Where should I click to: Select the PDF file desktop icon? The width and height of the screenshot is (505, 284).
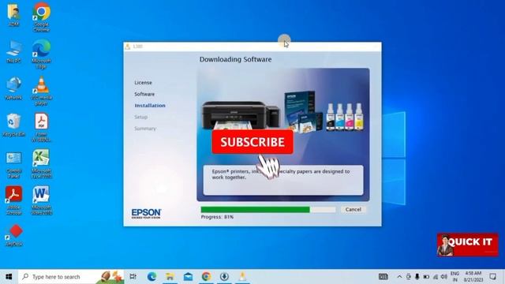point(41,128)
